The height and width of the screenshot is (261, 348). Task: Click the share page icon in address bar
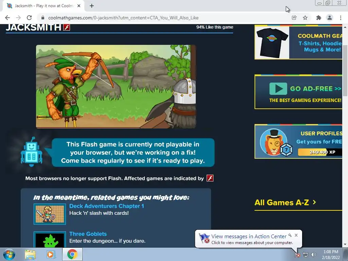click(x=294, y=18)
